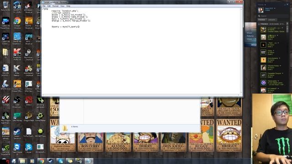Image resolution: width=292 pixels, height=164 pixels.
Task: Select the EPSON Scan desktop icon
Action: (5, 85)
